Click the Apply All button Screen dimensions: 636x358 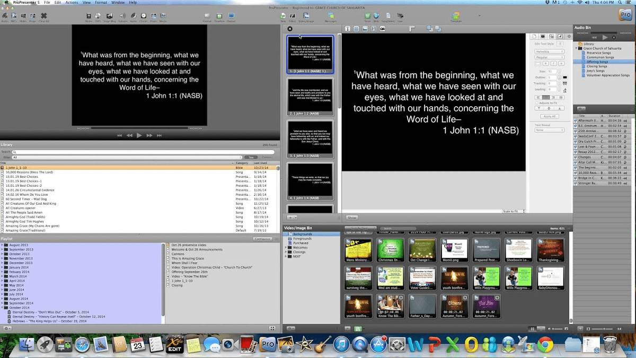pyautogui.click(x=550, y=116)
